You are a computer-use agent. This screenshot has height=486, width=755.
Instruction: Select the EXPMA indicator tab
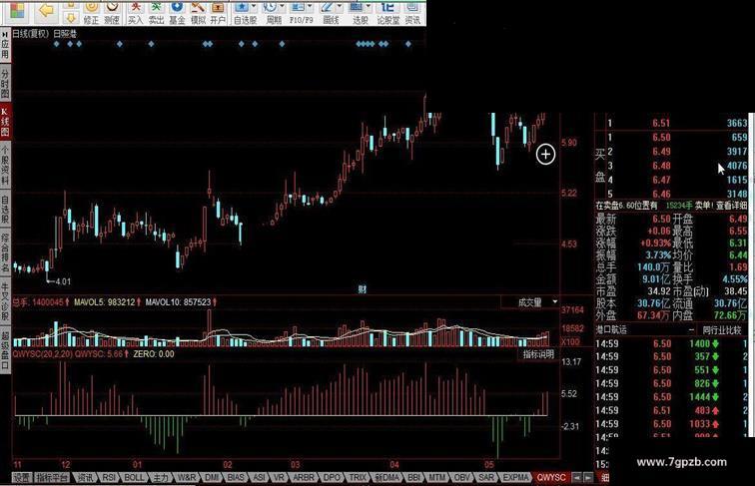coord(515,478)
